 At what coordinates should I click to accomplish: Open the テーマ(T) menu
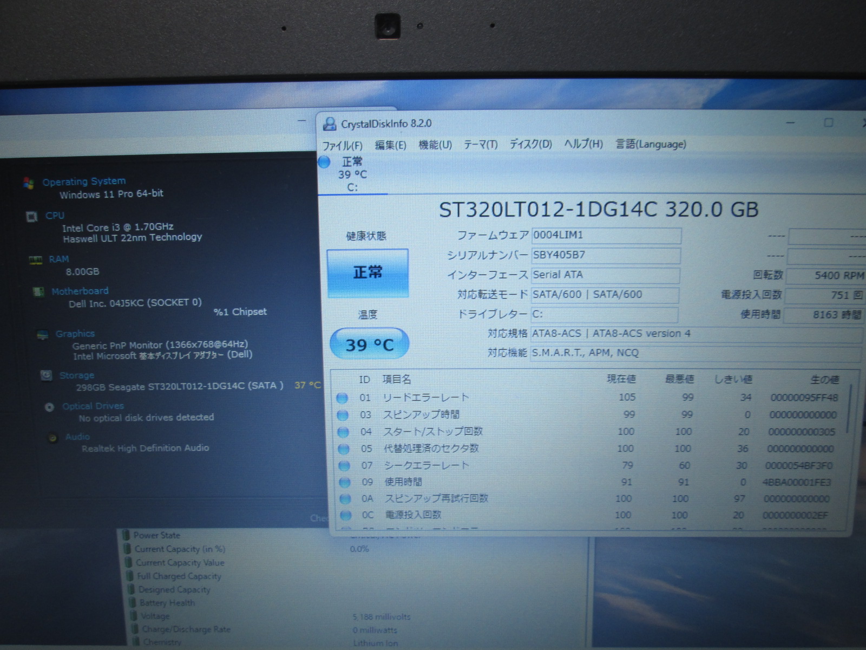tap(480, 145)
